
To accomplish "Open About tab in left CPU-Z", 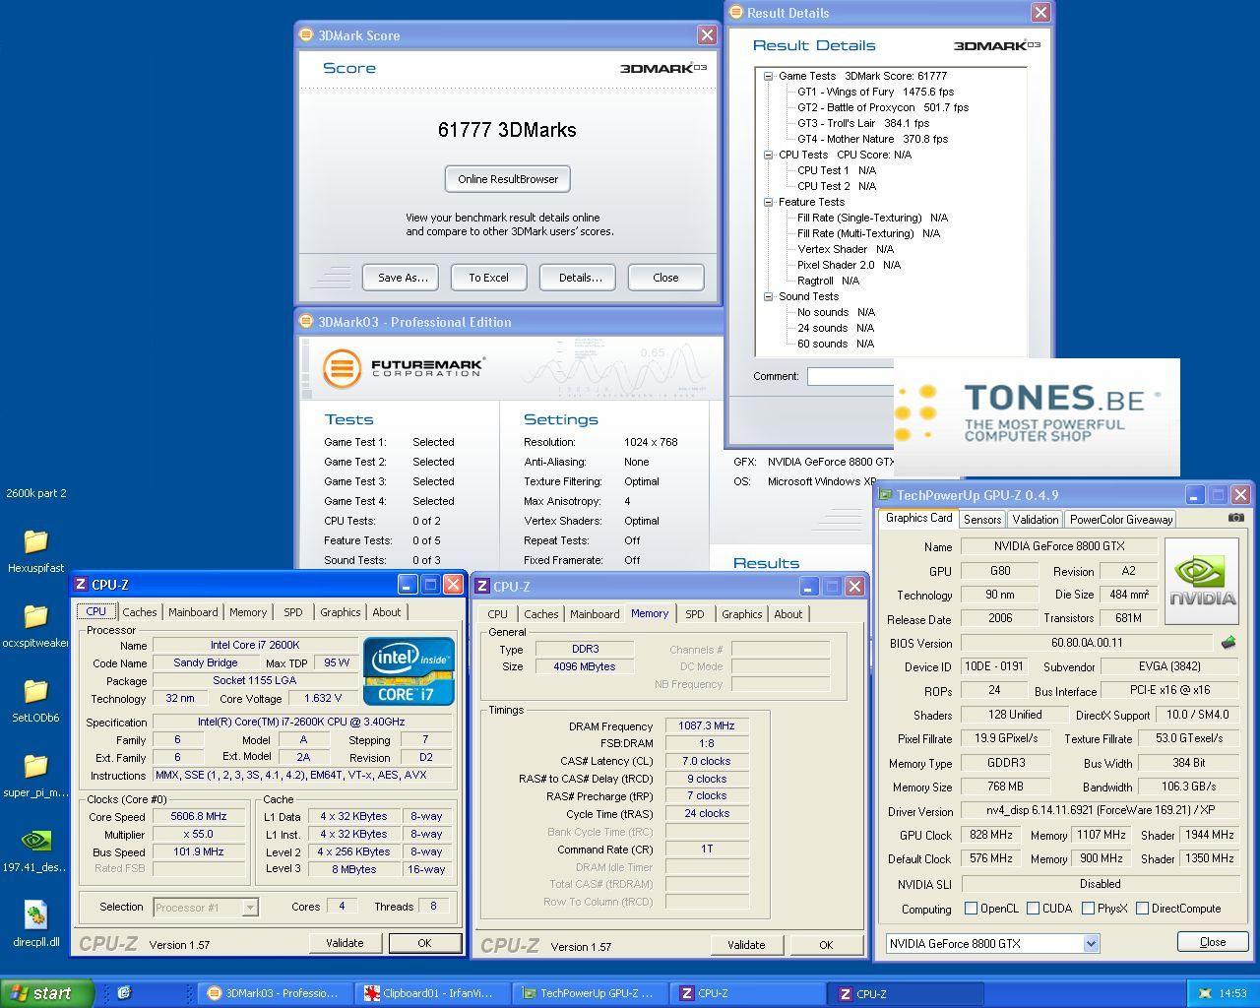I will click(x=387, y=612).
